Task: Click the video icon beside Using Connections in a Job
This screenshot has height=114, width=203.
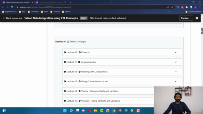Action: pos(80,81)
